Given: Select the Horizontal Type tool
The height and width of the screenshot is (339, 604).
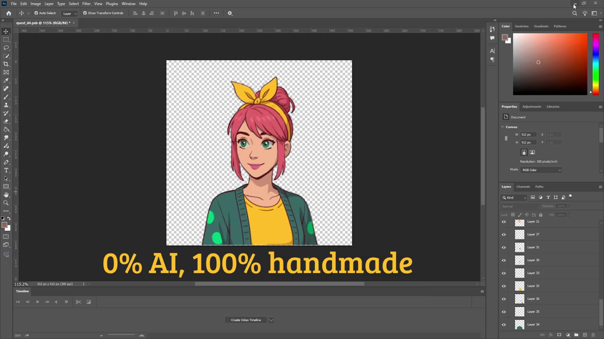Looking at the screenshot, I should tap(6, 170).
